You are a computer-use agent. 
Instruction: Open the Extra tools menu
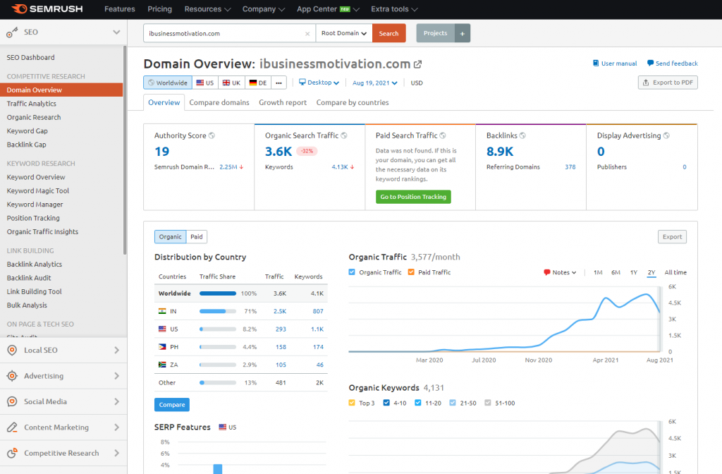(x=395, y=9)
